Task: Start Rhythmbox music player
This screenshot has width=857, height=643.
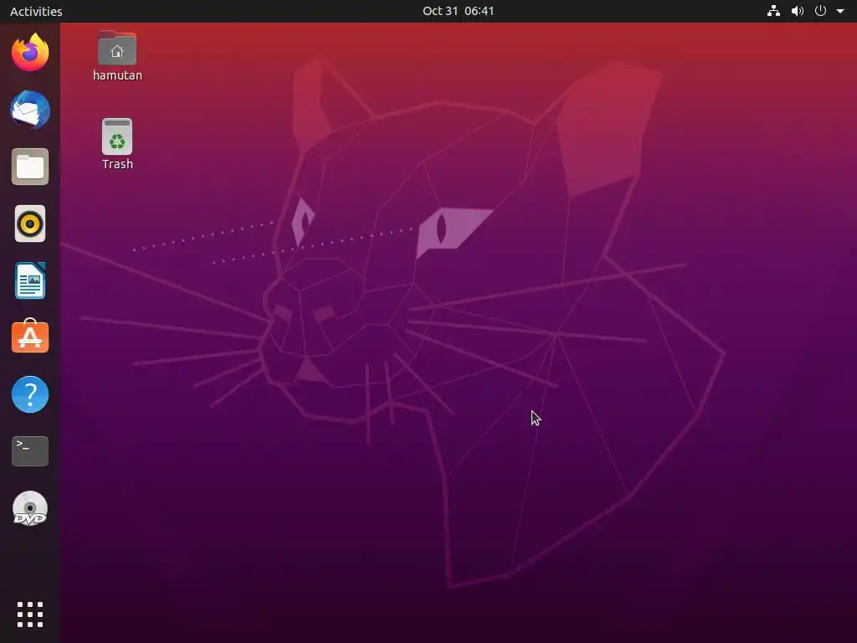Action: click(30, 224)
